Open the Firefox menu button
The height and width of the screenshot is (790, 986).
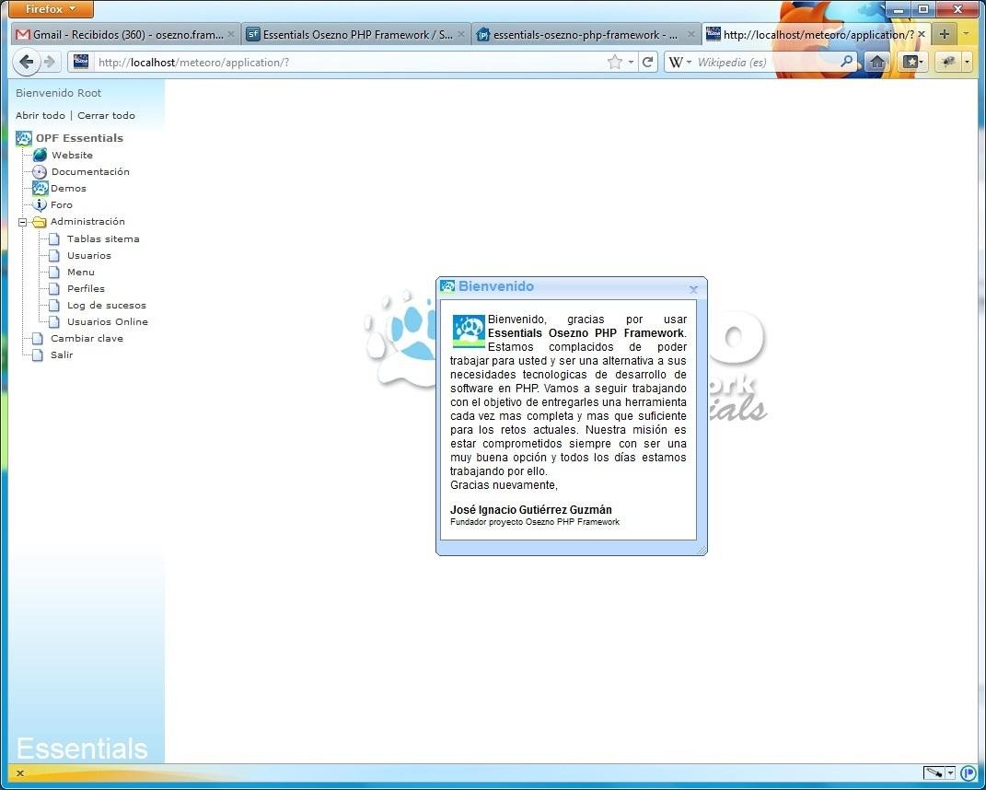[x=48, y=8]
